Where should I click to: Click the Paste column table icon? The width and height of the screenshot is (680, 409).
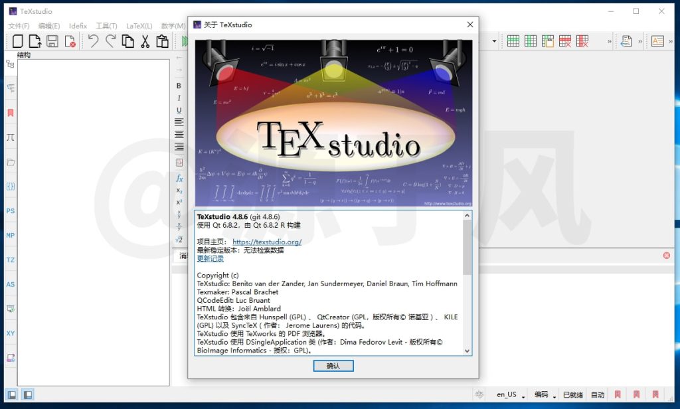click(x=548, y=41)
